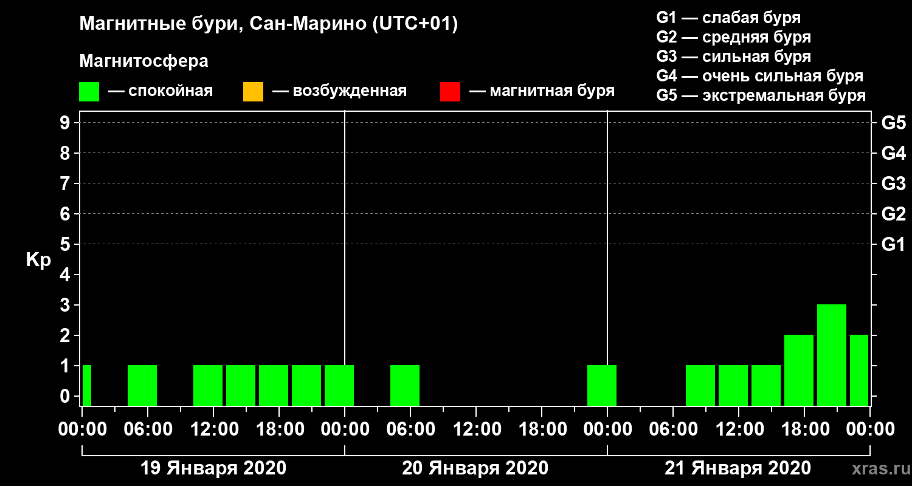Click the '— магнитная буря' legend label

(542, 92)
